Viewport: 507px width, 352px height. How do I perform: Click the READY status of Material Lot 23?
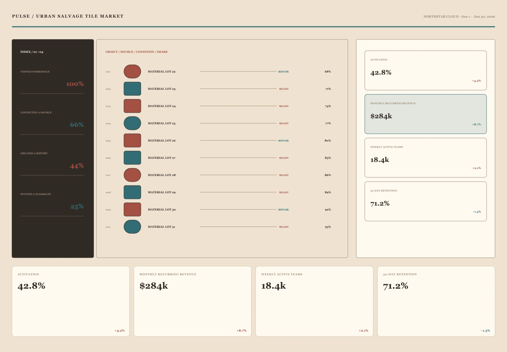284,89
